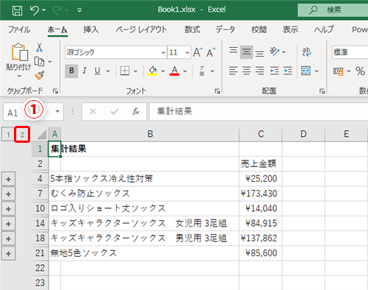Click the Decrease Indent icon
Image resolution: width=368 pixels, height=290 pixels.
pos(275,71)
